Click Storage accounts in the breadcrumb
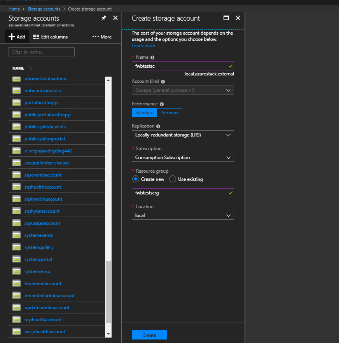339x343 pixels. (x=44, y=9)
